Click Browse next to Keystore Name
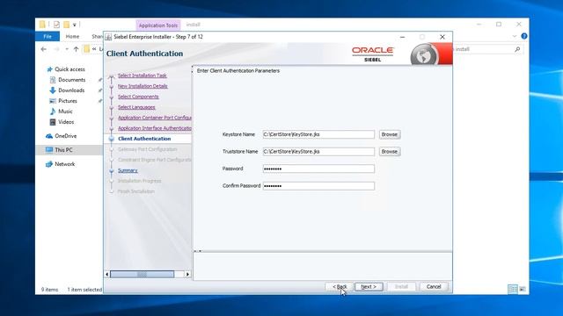The image size is (563, 316). (389, 134)
